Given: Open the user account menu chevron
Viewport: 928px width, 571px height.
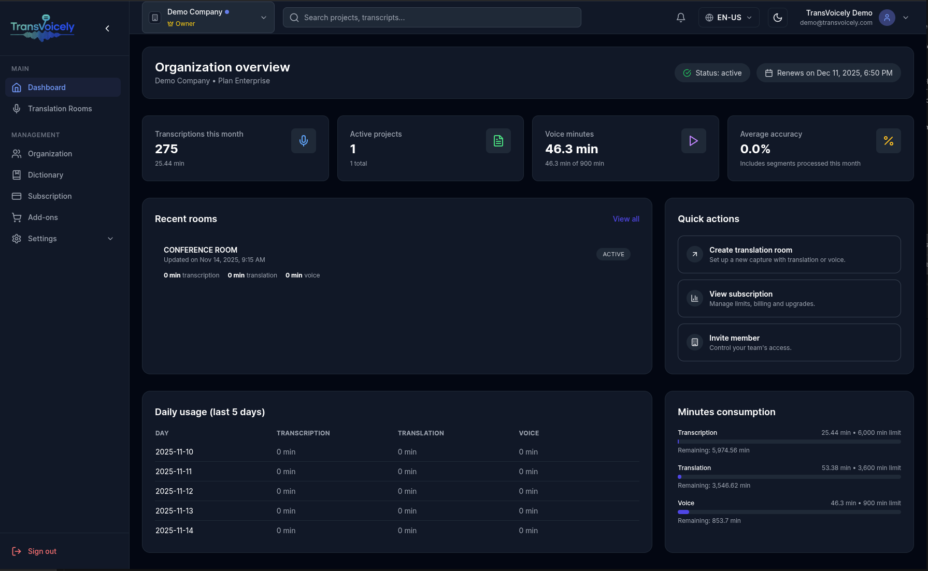Looking at the screenshot, I should tap(906, 18).
